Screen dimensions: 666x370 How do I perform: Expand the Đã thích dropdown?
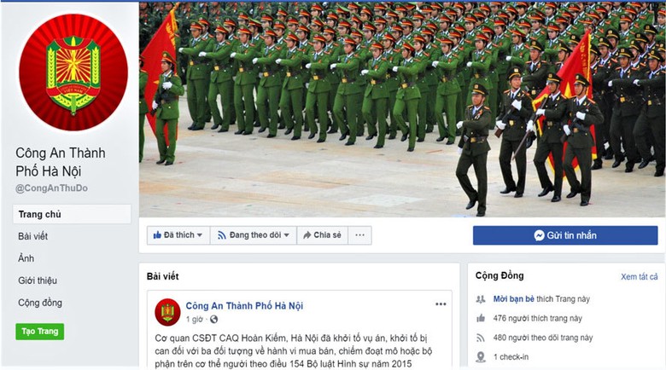click(178, 235)
